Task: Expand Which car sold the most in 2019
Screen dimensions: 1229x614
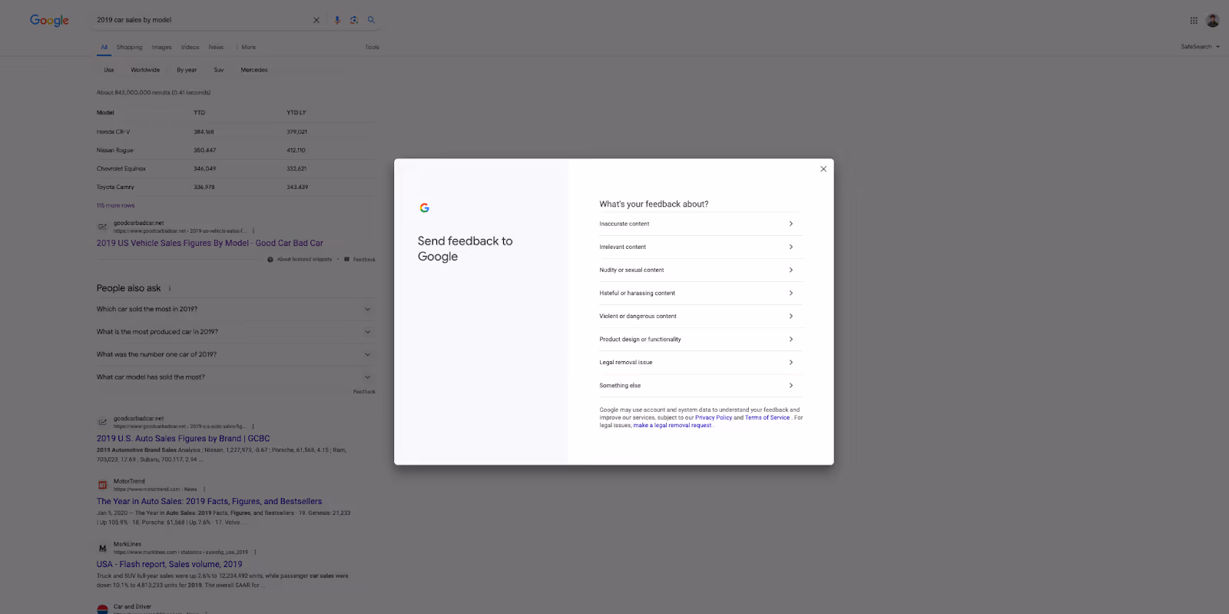Action: tap(235, 309)
